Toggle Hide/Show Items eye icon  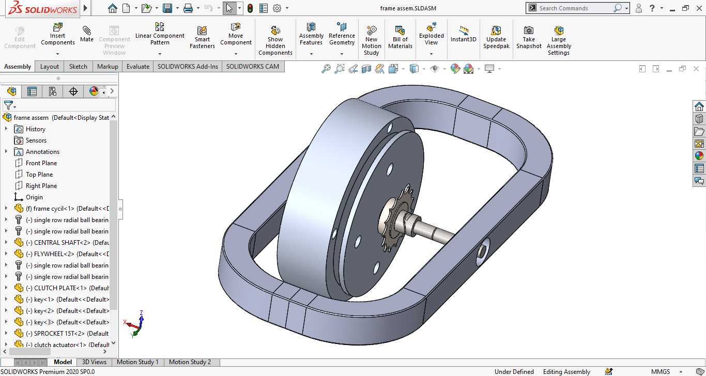point(435,69)
